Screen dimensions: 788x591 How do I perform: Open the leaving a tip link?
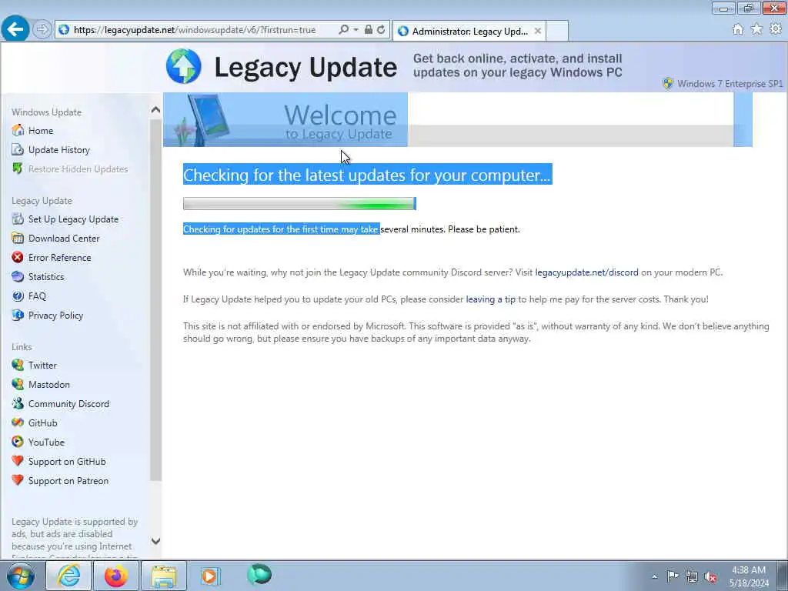(490, 299)
